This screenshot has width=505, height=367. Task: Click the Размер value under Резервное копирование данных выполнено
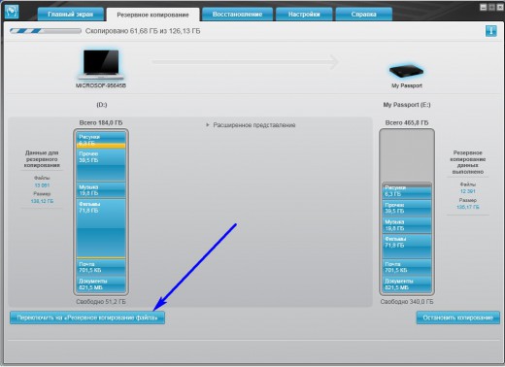(467, 207)
